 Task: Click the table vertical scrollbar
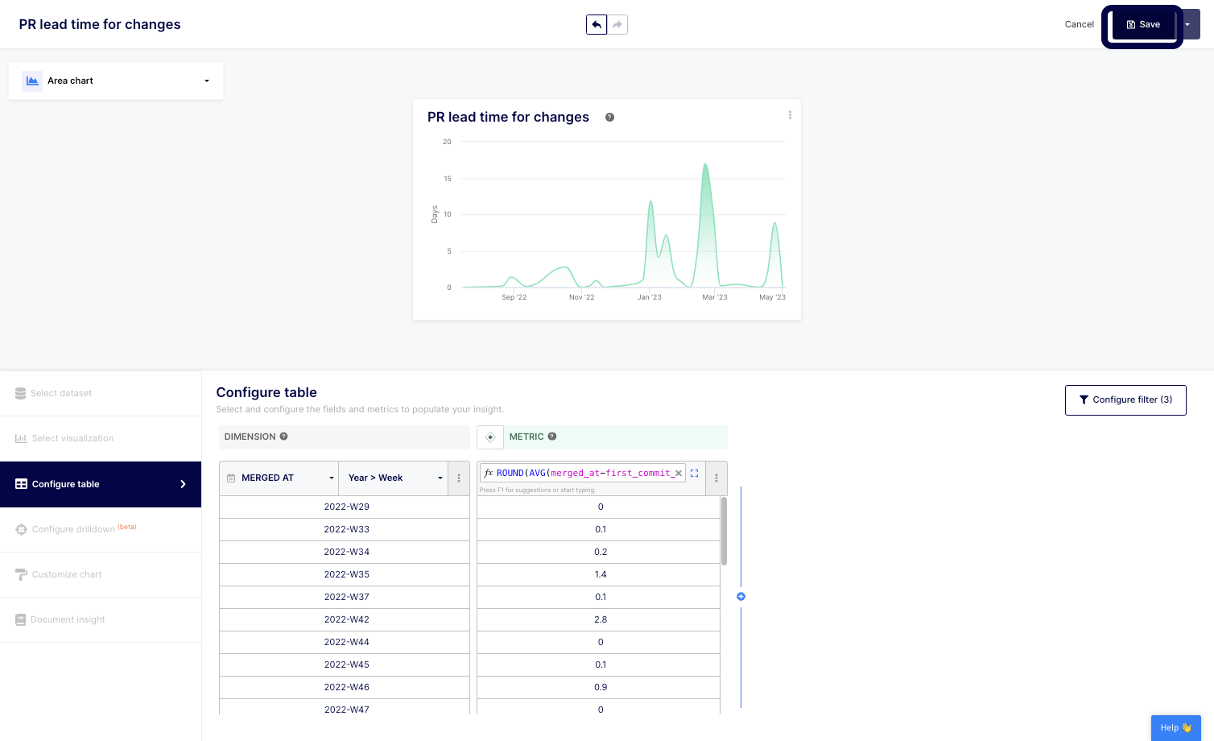click(x=724, y=532)
